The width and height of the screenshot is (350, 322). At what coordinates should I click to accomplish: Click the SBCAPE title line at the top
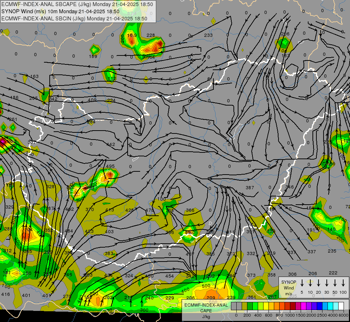[x=77, y=4]
